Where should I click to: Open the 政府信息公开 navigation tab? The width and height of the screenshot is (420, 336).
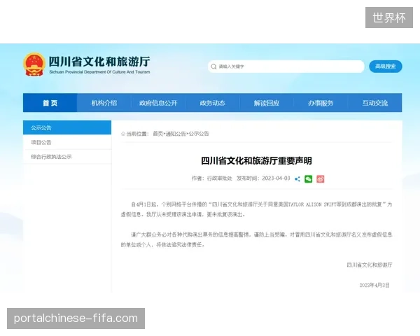[158, 103]
